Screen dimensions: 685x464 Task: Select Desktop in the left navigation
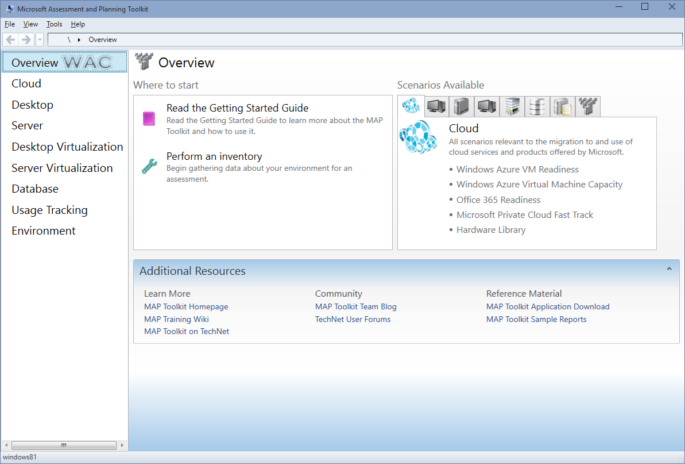coord(32,105)
